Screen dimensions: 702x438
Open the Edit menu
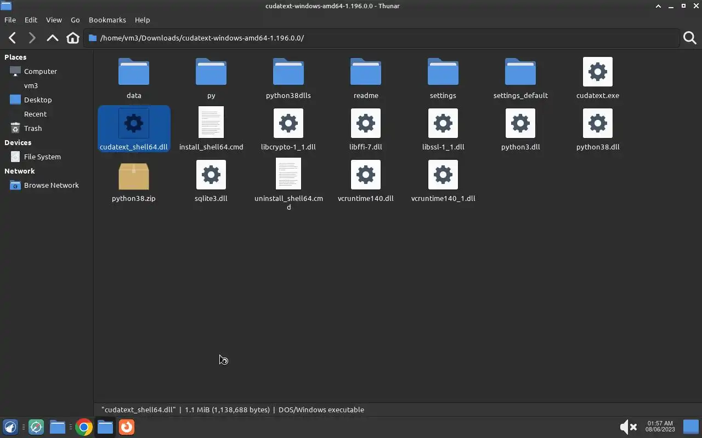(31, 20)
